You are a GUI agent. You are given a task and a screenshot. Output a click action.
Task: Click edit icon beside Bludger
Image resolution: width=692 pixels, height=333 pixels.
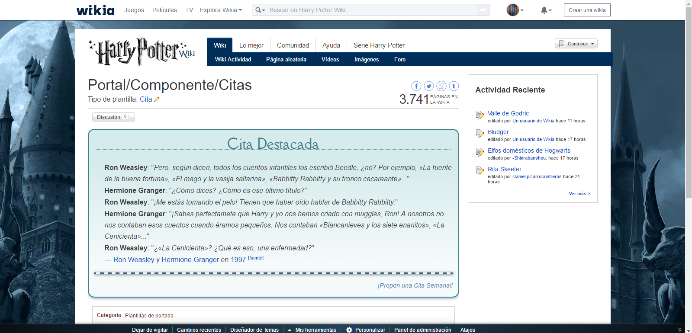tap(480, 134)
